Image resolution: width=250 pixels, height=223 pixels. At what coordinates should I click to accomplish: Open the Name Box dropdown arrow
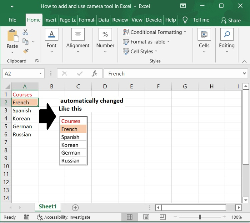(40, 74)
